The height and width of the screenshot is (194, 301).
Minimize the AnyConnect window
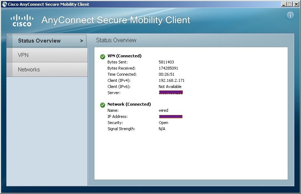point(284,4)
